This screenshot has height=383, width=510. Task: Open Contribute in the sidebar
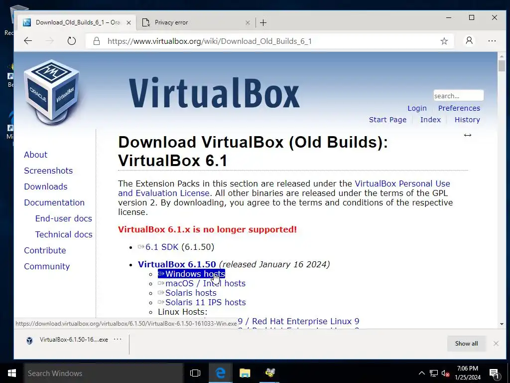coord(45,250)
